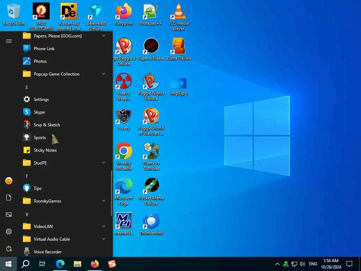Image resolution: width=361 pixels, height=271 pixels.
Task: Select the Notepad++ desktop shortcut
Action: (151, 14)
